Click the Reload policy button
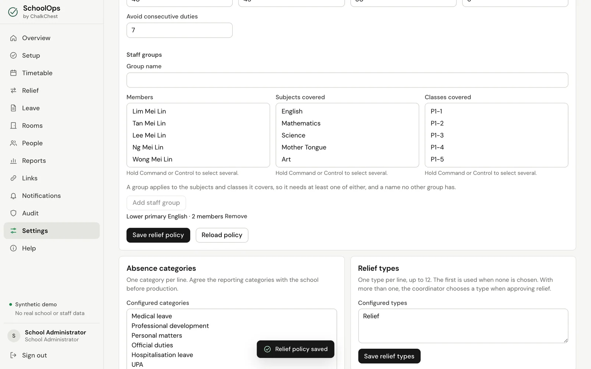Viewport: 591px width, 369px height. click(222, 235)
